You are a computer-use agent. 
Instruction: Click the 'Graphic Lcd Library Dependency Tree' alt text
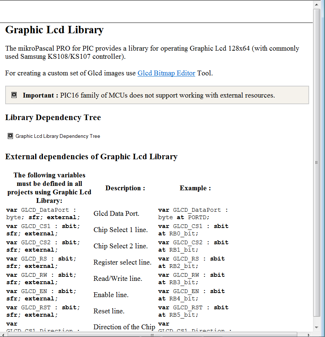(x=58, y=136)
